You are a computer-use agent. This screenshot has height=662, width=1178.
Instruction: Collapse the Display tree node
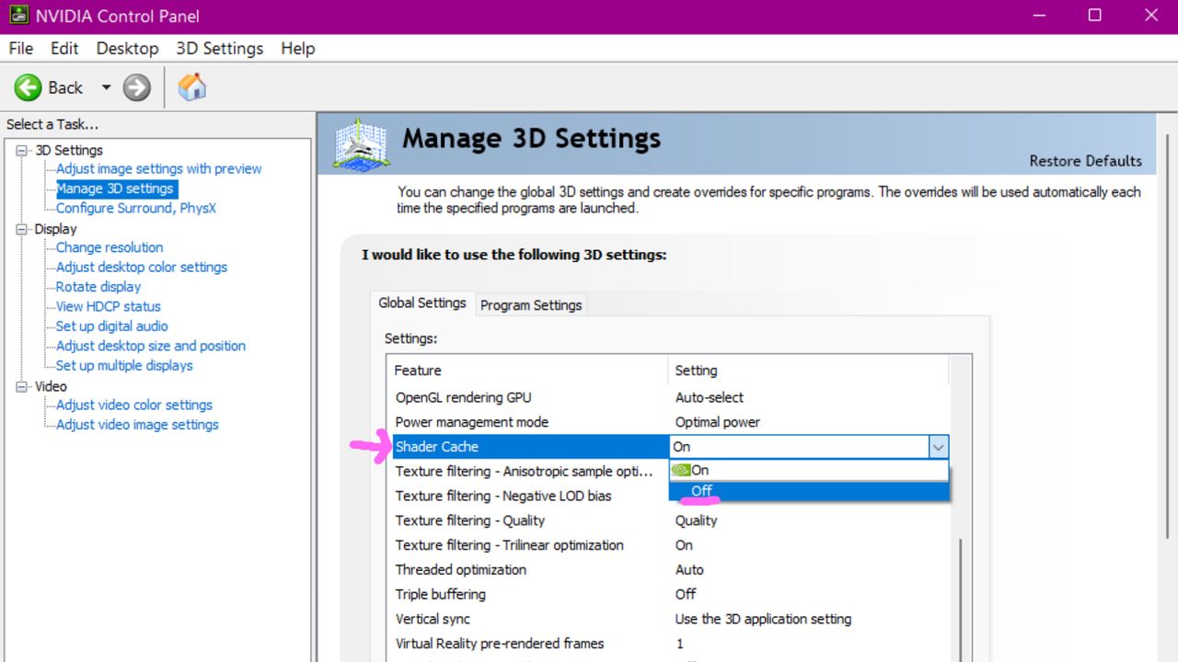point(22,229)
